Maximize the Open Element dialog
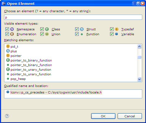Viewport: 146px width, 123px height. (x=138, y=4)
